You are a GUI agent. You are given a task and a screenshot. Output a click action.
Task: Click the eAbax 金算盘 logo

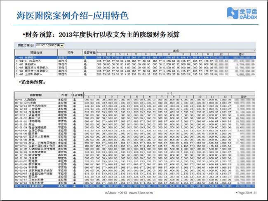[x=242, y=13]
